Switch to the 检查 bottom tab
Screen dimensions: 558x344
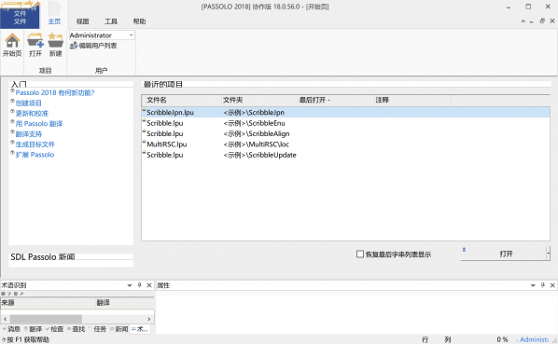pos(54,329)
